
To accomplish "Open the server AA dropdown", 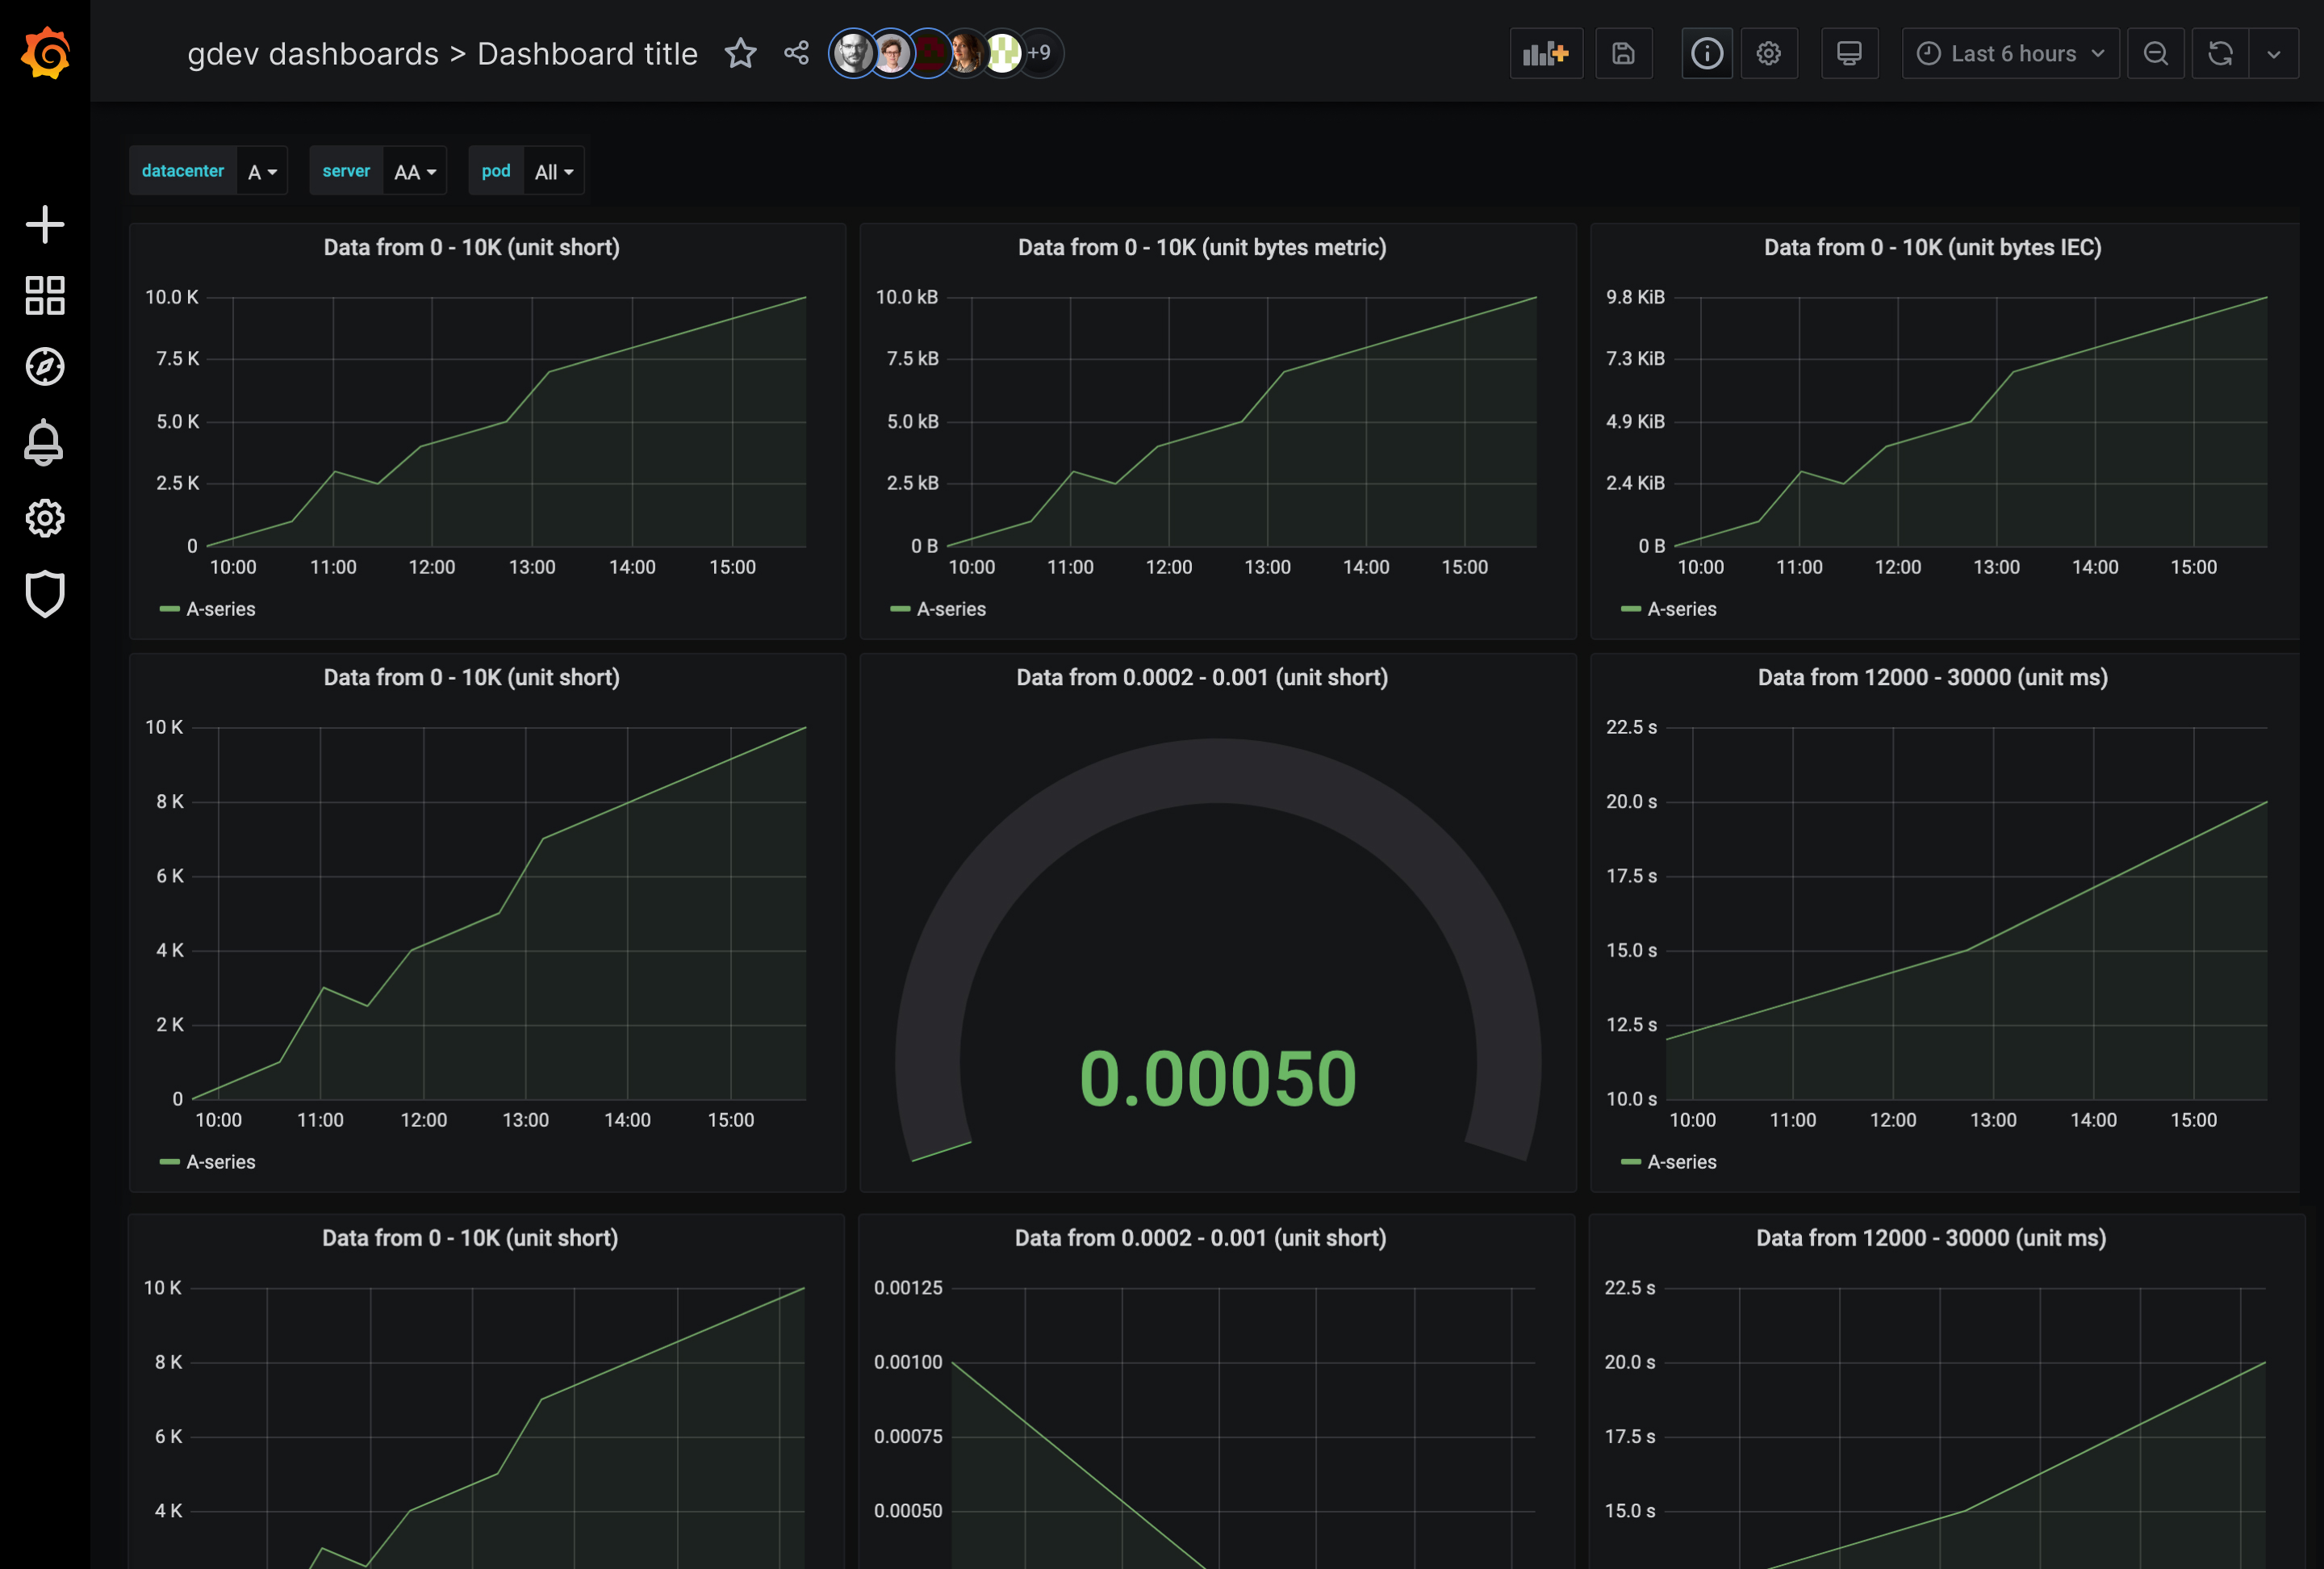I will coord(414,171).
